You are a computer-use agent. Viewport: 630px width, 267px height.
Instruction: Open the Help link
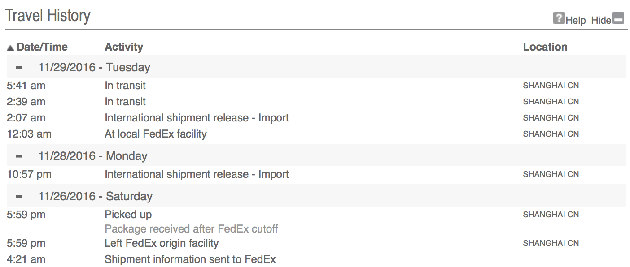576,20
